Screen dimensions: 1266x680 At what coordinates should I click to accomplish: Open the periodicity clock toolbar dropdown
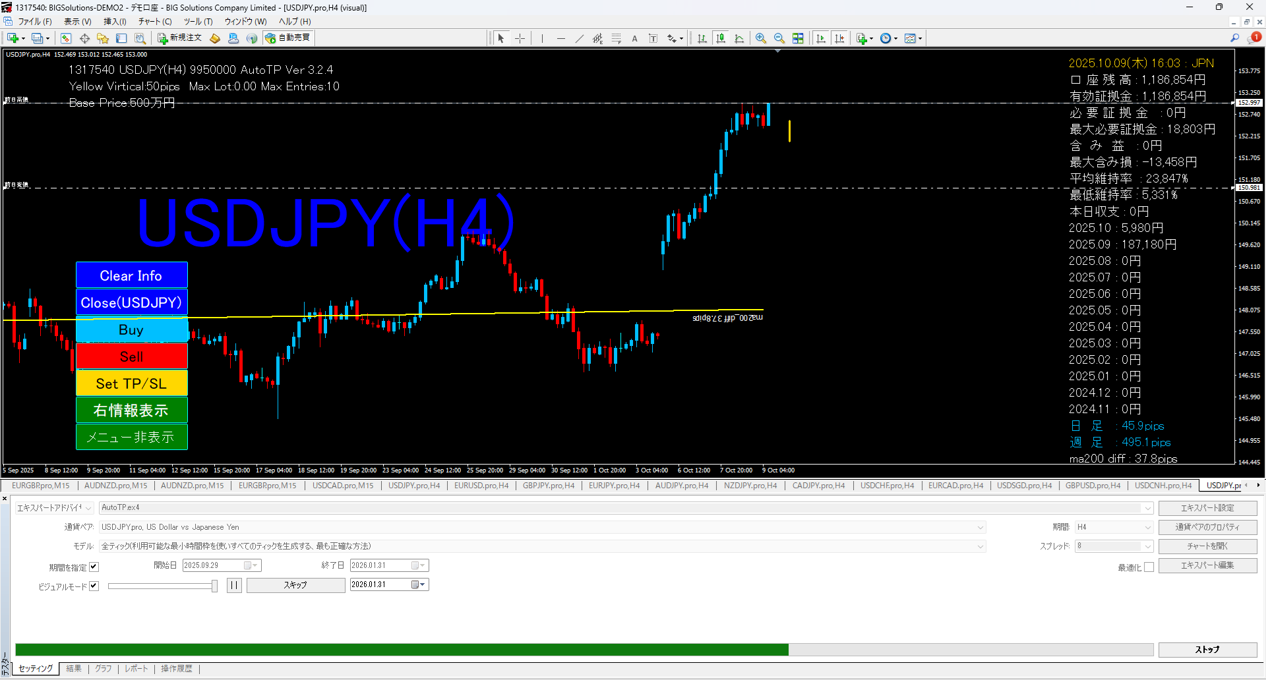pos(888,38)
